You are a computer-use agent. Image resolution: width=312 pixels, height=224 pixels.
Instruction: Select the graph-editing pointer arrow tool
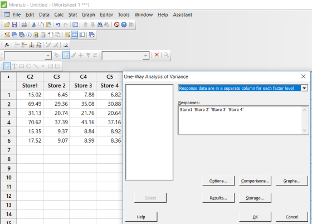66,55
